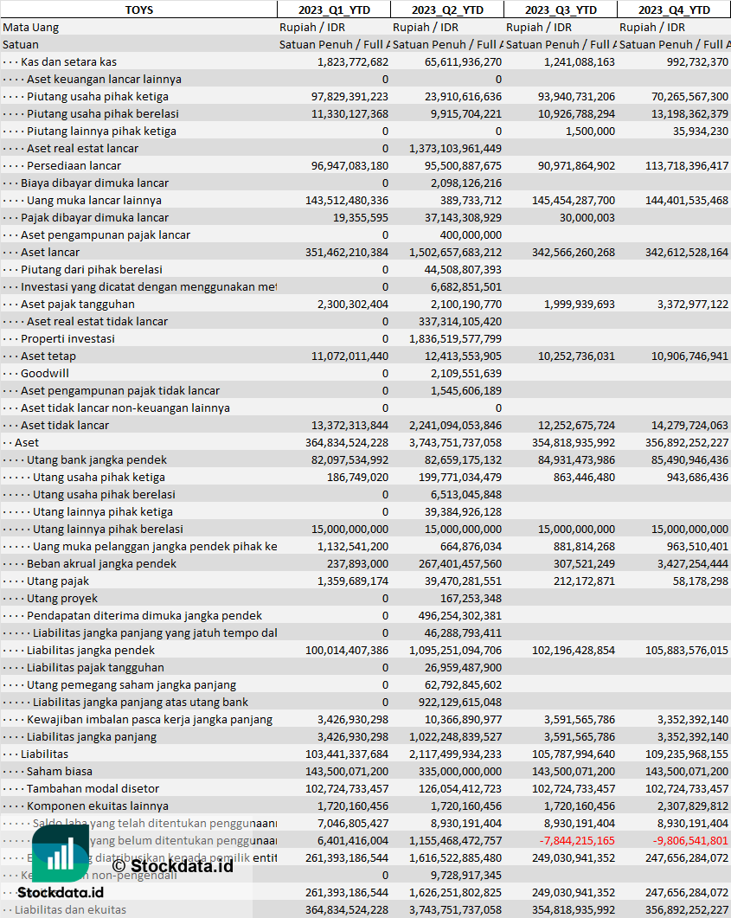
Task: Select the Satuan row label
Action: coord(21,44)
